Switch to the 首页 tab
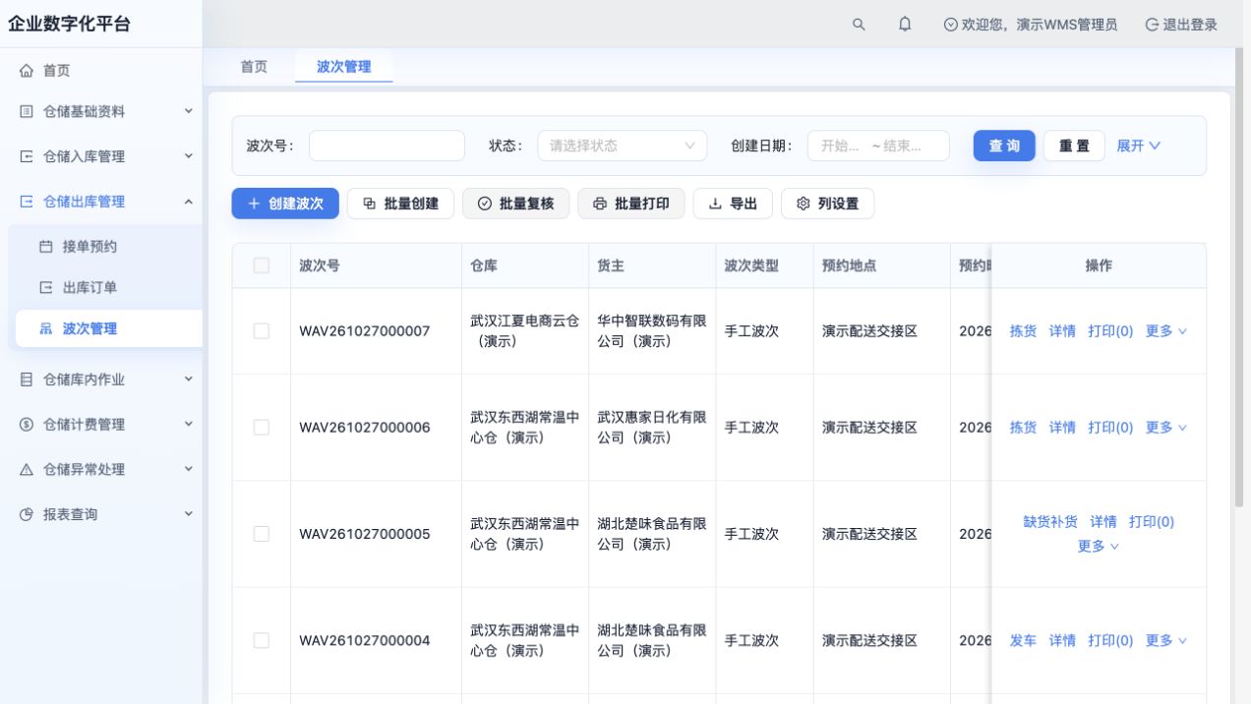The width and height of the screenshot is (1251, 704). 254,67
